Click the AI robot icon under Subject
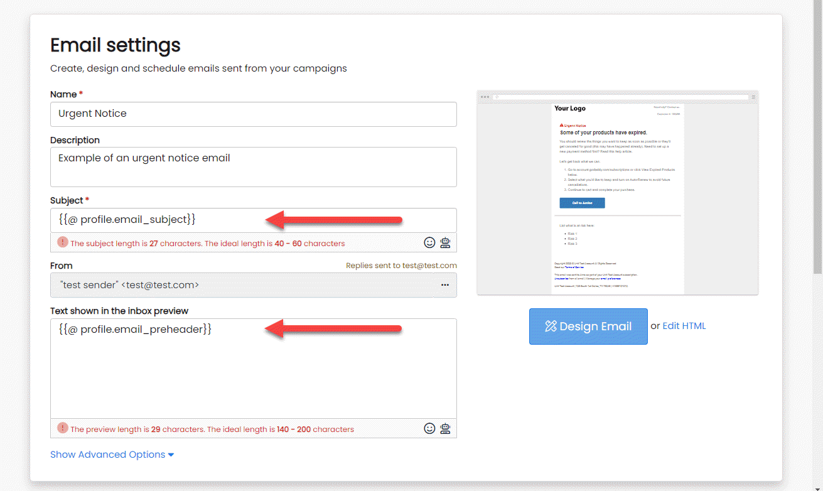The width and height of the screenshot is (823, 491). 445,242
